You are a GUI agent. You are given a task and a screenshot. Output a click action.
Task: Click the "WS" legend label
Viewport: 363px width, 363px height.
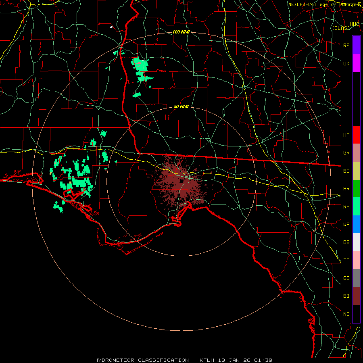[x=346, y=225]
